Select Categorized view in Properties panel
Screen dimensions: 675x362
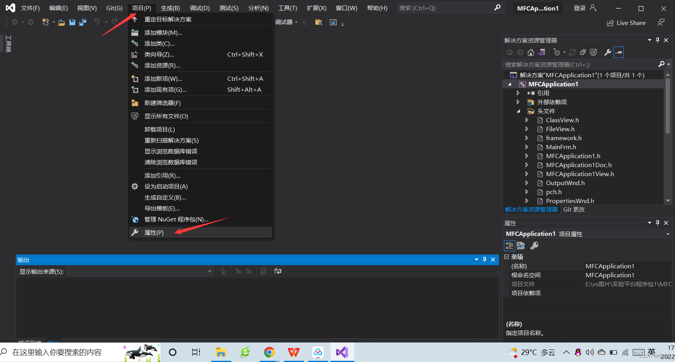[x=509, y=246]
